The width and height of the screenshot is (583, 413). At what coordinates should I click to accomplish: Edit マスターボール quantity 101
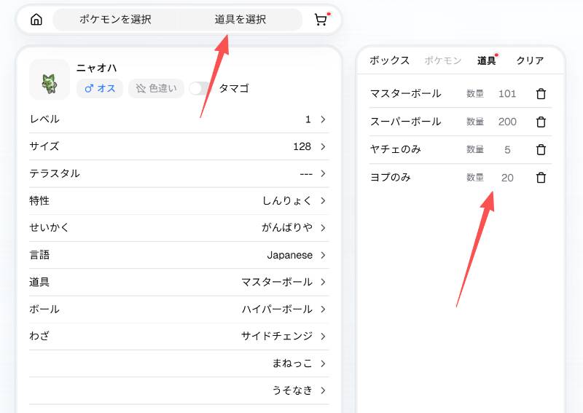coord(507,94)
